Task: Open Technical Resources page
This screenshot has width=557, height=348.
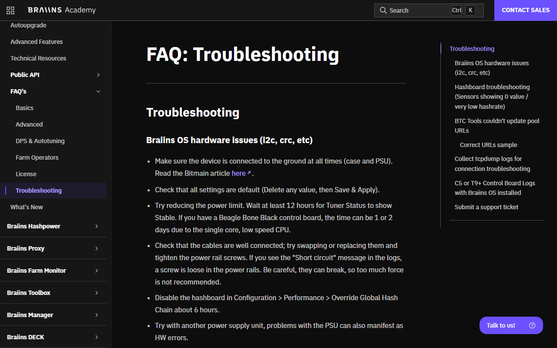Action: (x=38, y=58)
